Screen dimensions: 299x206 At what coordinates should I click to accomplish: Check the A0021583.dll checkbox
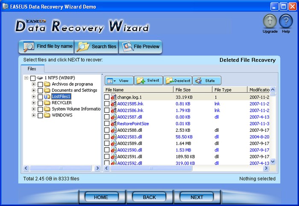click(x=107, y=137)
